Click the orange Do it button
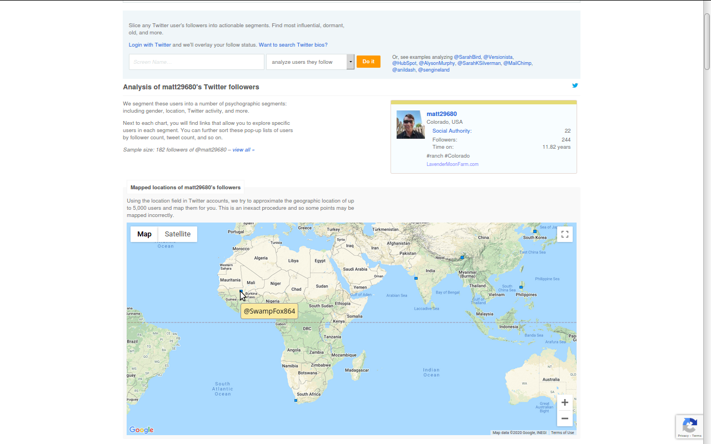Viewport: 711px width, 444px height. pos(368,62)
